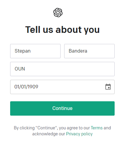120x147 pixels.
Task: Select the middle 01 segment of the date
Action: 24,87
